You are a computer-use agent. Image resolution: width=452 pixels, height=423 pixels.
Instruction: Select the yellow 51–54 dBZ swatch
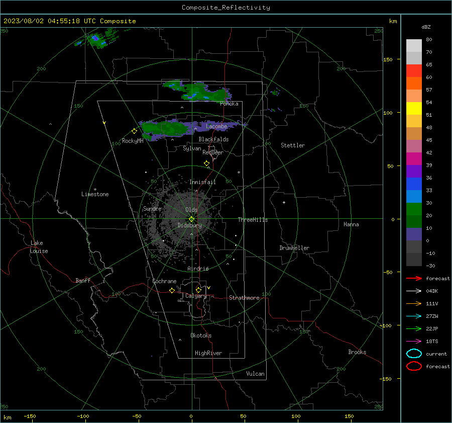[414, 109]
